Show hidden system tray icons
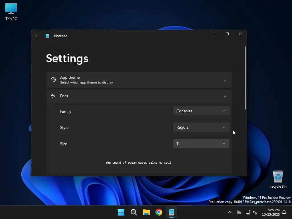 (x=230, y=212)
